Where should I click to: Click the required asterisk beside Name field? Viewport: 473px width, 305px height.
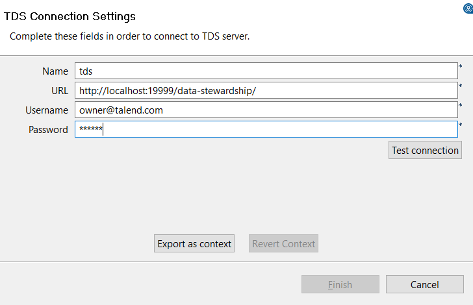(x=461, y=67)
